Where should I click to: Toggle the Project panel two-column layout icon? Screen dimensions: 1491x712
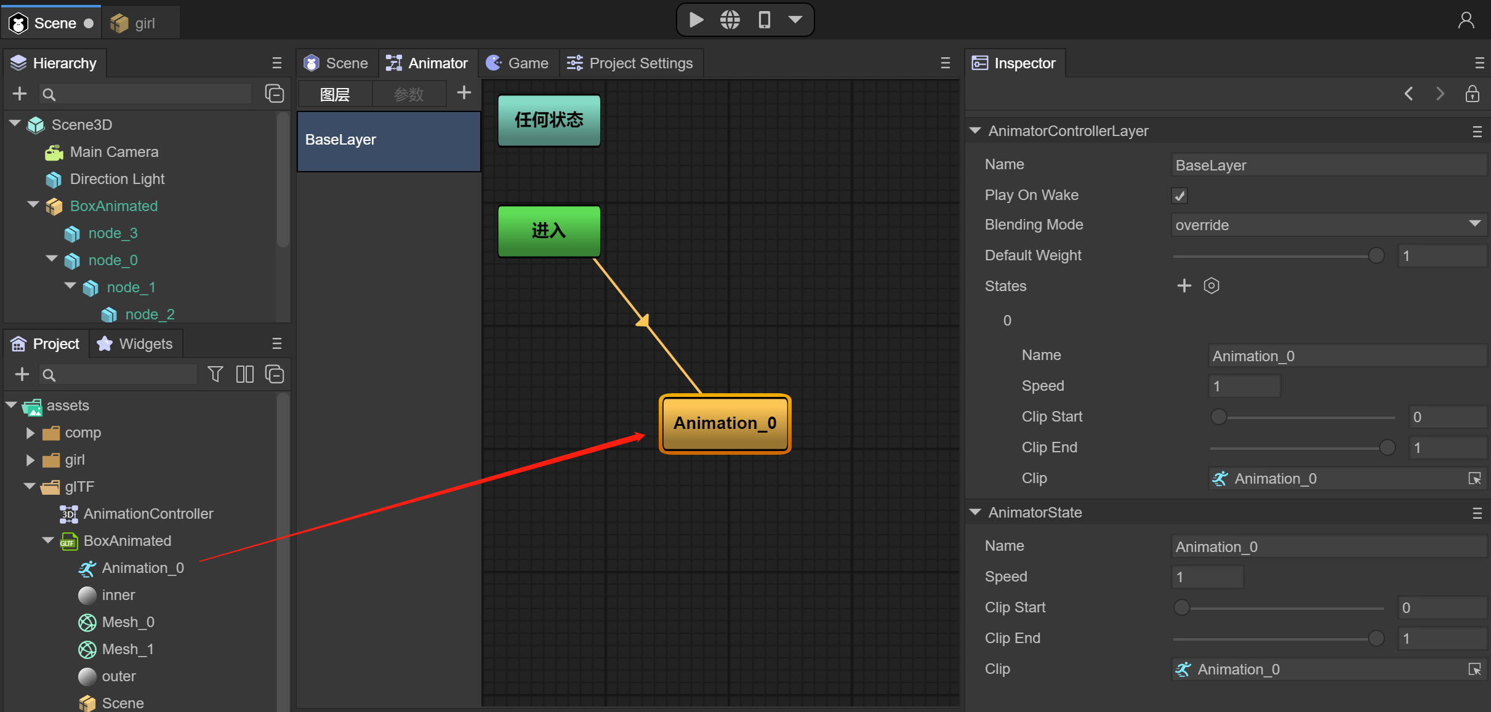tap(244, 374)
